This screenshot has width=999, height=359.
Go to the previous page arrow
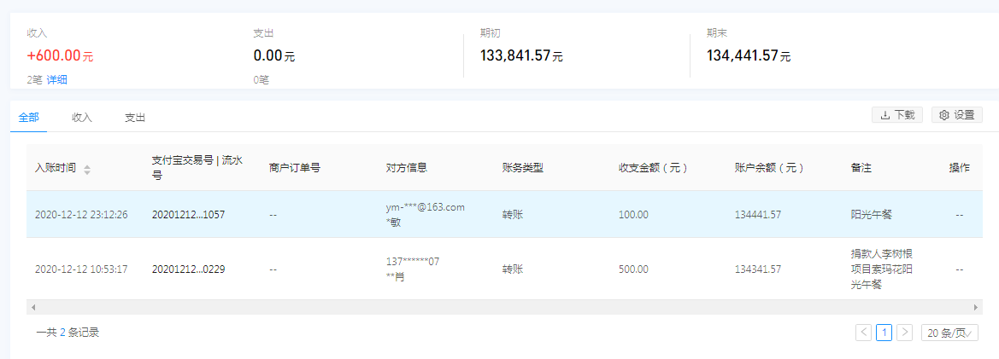pos(864,333)
